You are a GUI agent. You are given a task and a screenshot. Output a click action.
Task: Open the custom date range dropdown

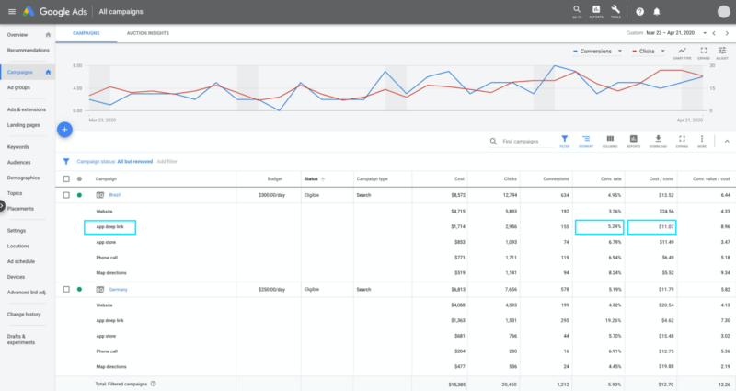pos(705,33)
